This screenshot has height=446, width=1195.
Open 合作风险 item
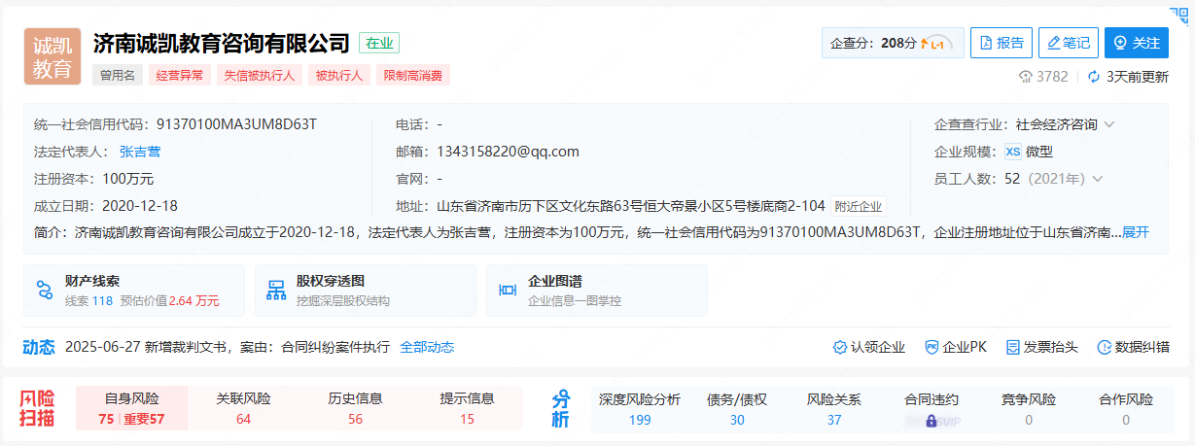point(1126,409)
